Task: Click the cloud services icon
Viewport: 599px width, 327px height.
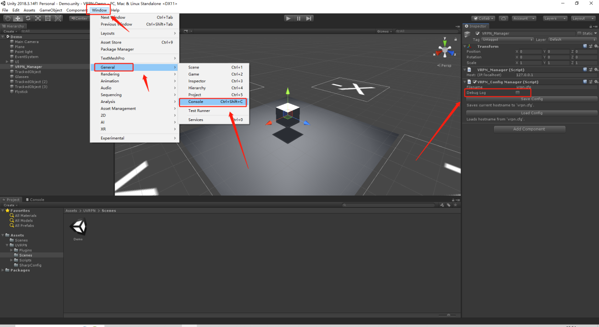Action: pos(503,18)
